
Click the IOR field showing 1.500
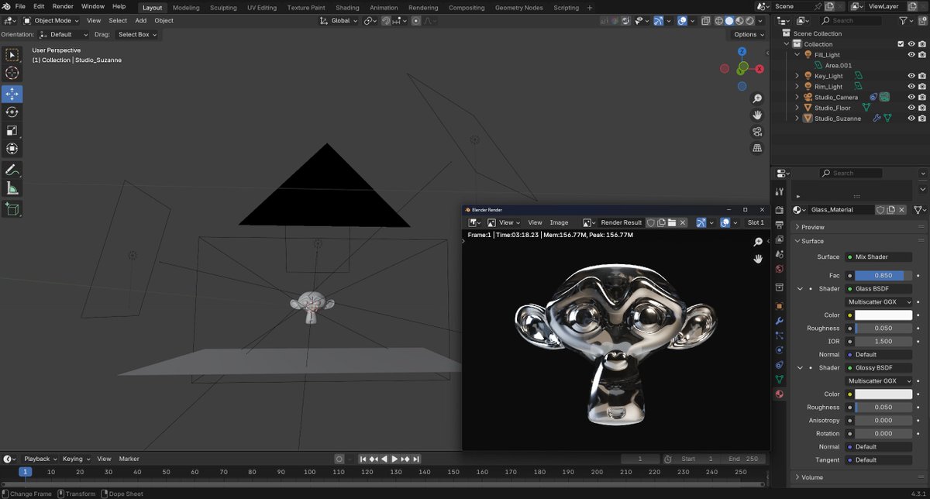click(883, 342)
